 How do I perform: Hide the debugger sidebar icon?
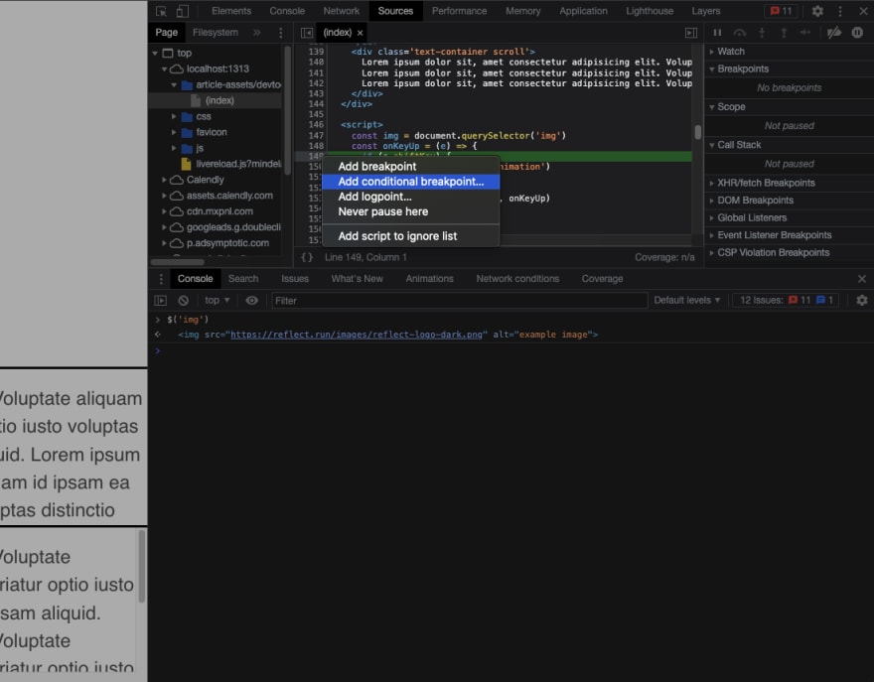point(691,33)
